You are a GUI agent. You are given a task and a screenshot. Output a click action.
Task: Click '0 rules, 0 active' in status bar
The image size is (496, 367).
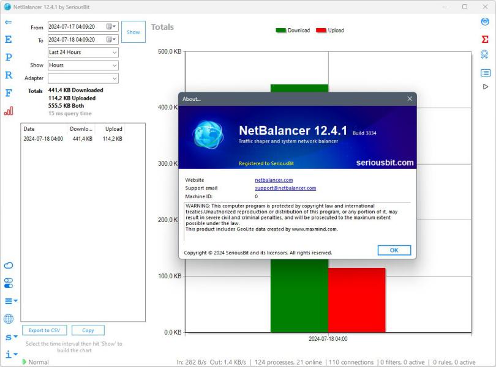tap(454, 362)
